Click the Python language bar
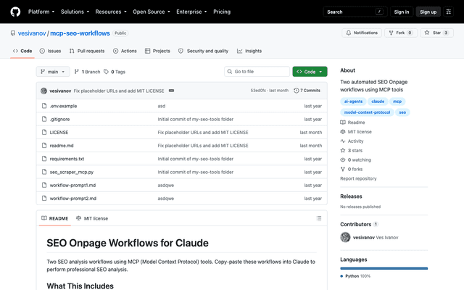Screen dimensions: 464x290 pyautogui.click(x=384, y=268)
